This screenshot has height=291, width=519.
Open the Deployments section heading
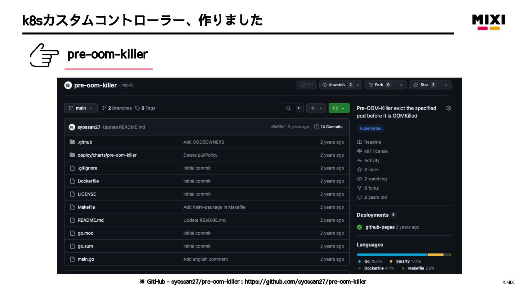[x=373, y=215]
